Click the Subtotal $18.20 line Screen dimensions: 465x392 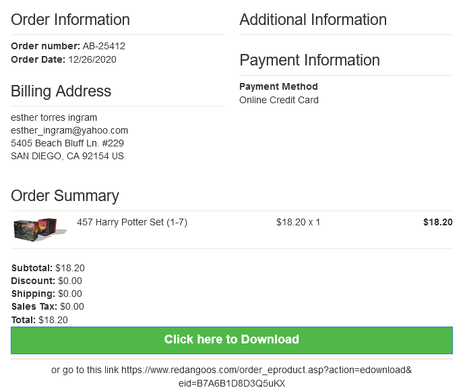click(x=48, y=268)
